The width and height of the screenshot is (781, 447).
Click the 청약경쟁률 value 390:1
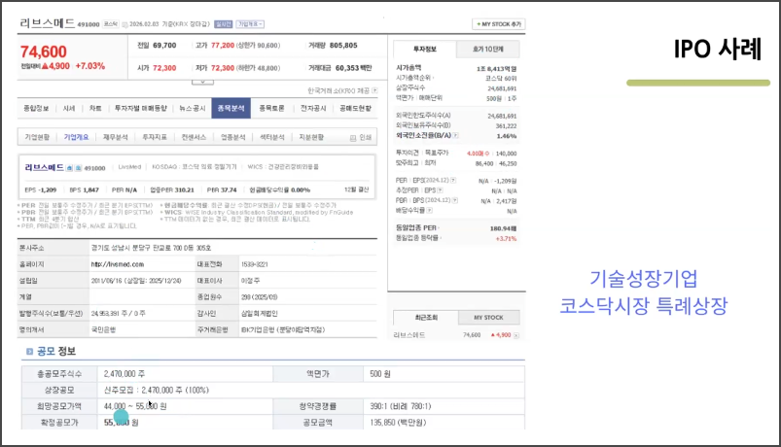coord(401,406)
